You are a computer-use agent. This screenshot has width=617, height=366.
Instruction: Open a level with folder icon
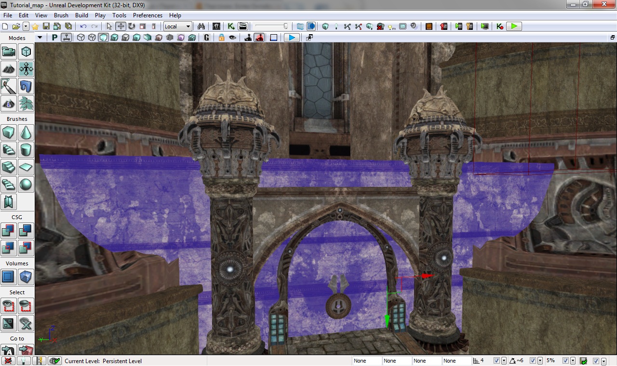(16, 26)
